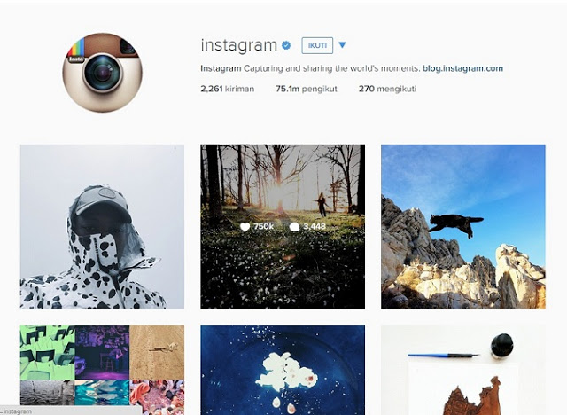Open the six-image collage post
The image size is (567, 415).
(102, 370)
